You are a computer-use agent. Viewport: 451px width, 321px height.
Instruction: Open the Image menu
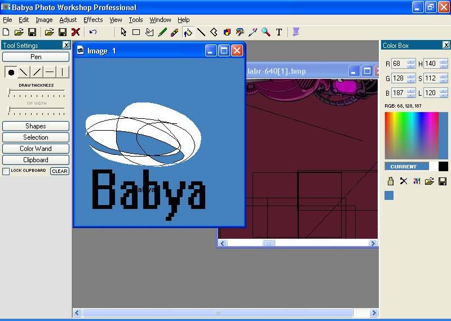[x=44, y=20]
